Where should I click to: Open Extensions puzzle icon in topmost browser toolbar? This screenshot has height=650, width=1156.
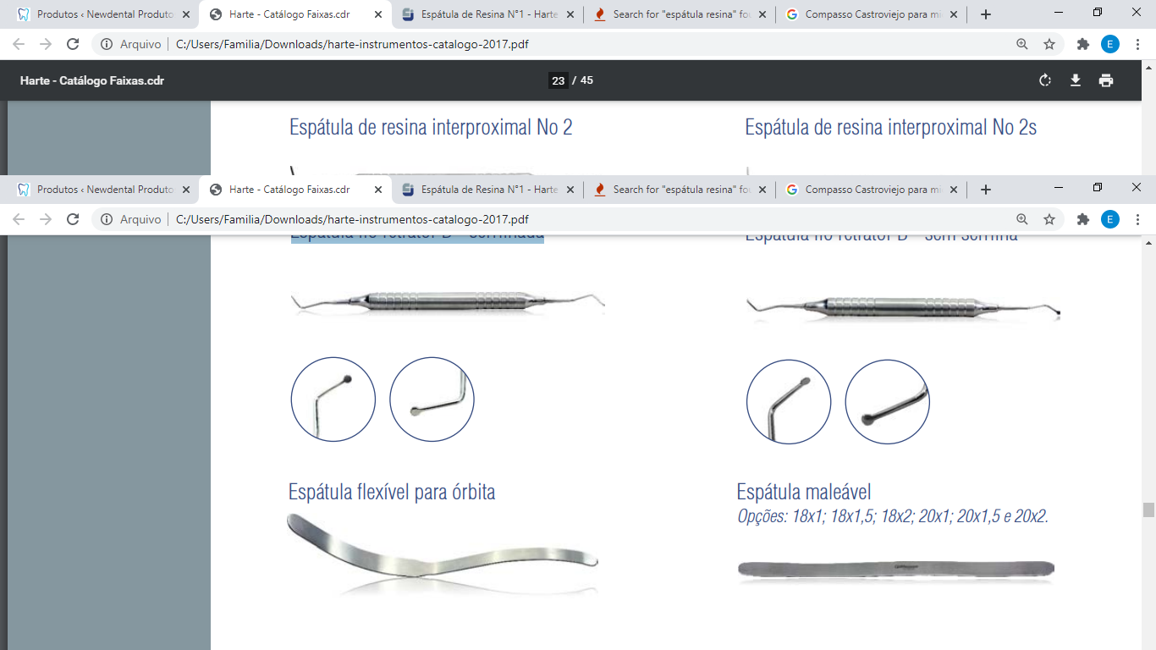1082,44
